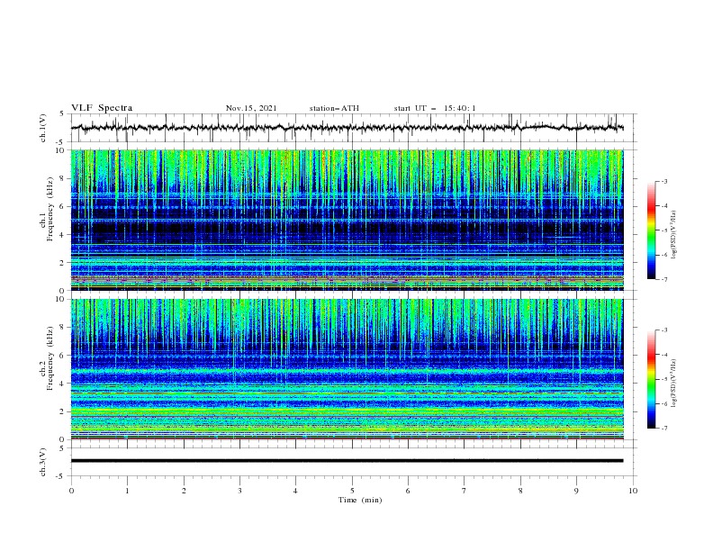This screenshot has width=713, height=551.
Task: Click the ch.2 colorbar log(PSD) label
Action: pyautogui.click(x=674, y=384)
